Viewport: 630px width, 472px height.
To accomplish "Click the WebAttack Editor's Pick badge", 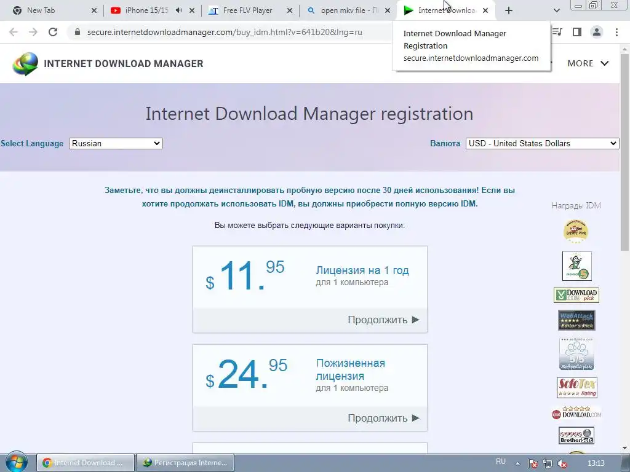I will pos(576,320).
